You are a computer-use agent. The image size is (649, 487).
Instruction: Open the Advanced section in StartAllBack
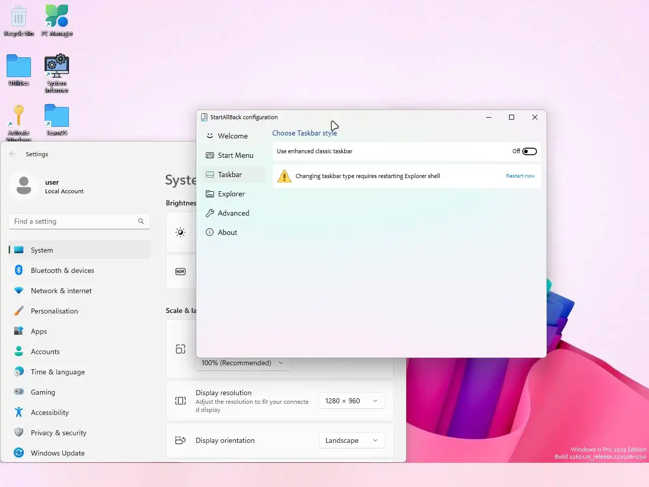point(233,213)
